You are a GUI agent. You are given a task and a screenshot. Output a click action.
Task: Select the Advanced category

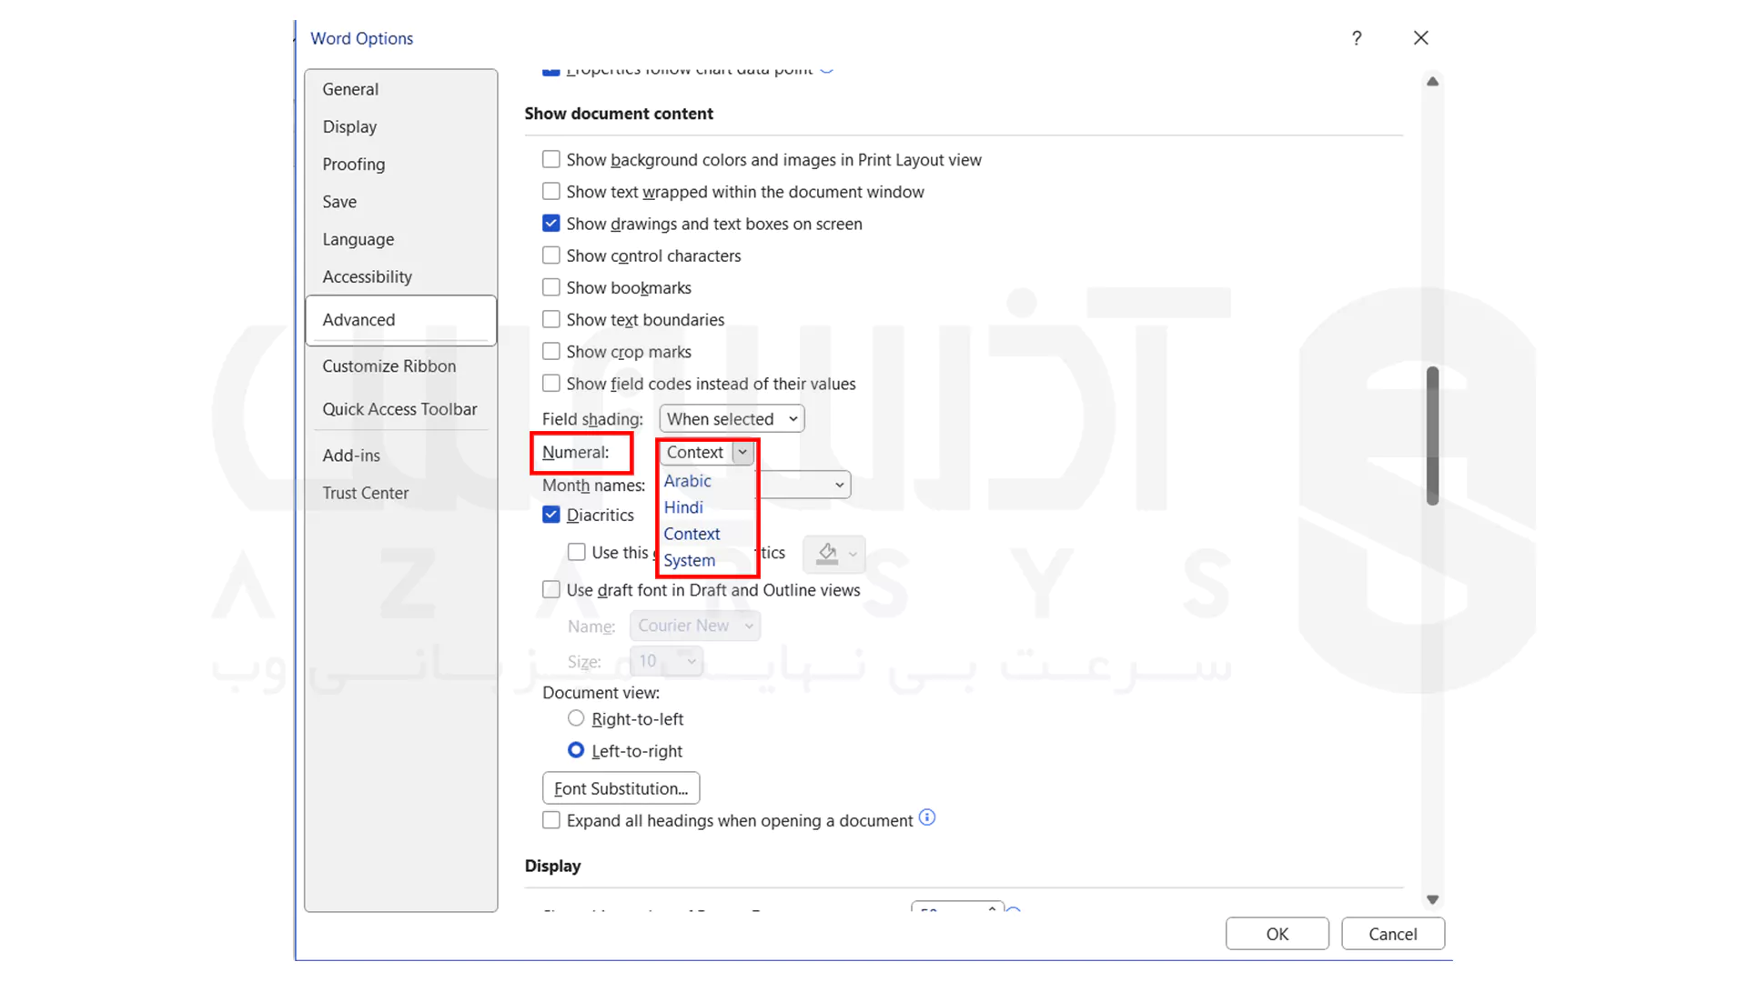(x=401, y=320)
